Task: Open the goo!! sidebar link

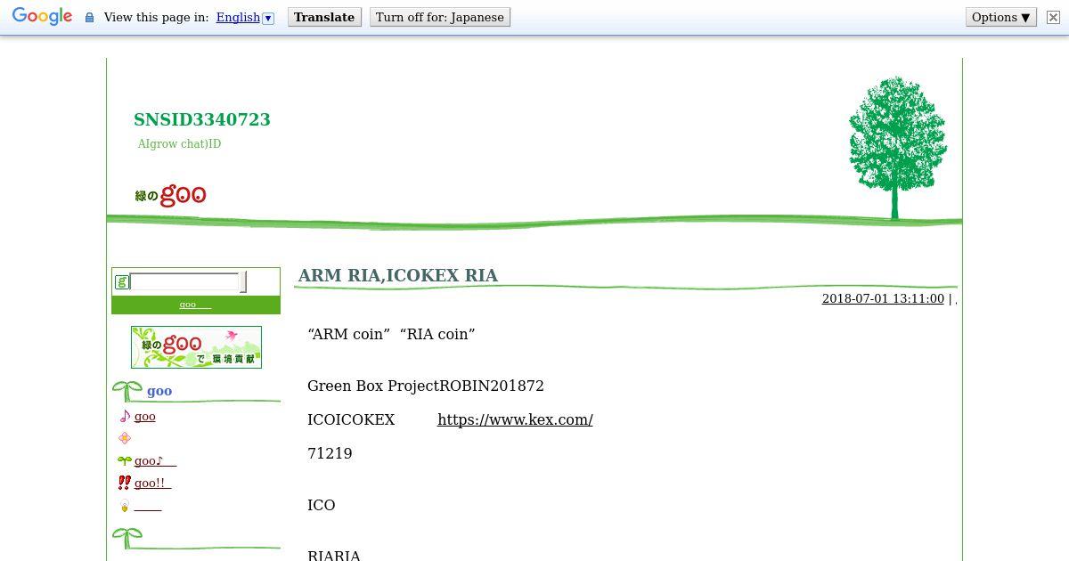Action: 152,484
